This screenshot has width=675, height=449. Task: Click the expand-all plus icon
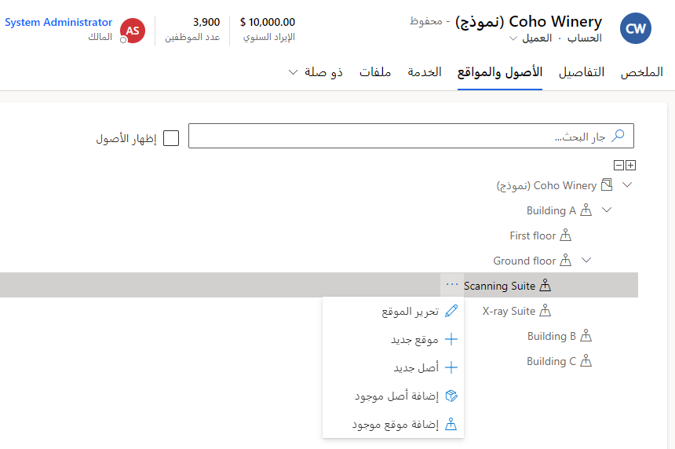[x=631, y=166]
